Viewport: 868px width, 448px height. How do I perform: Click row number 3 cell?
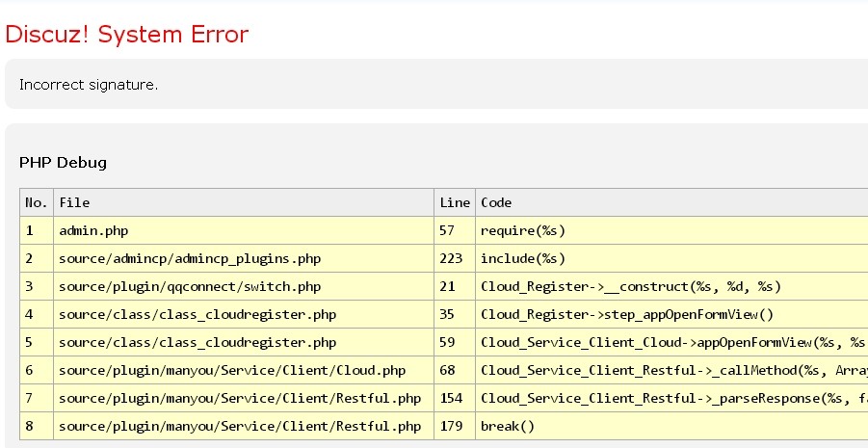pos(37,287)
